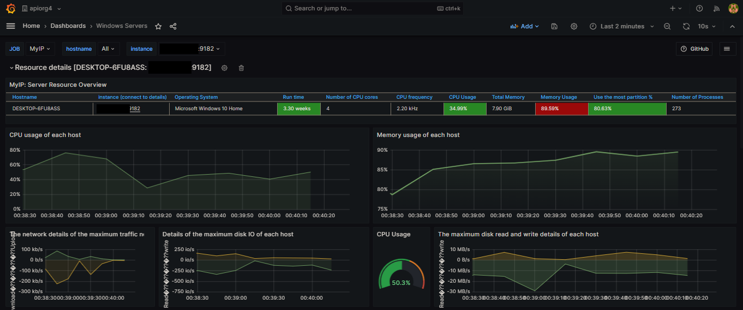743x310 pixels.
Task: Sort table by Hostname column
Action: [x=25, y=97]
